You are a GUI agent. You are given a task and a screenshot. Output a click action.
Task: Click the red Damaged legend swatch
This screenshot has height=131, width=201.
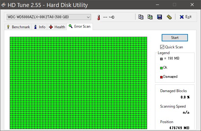(x=161, y=77)
